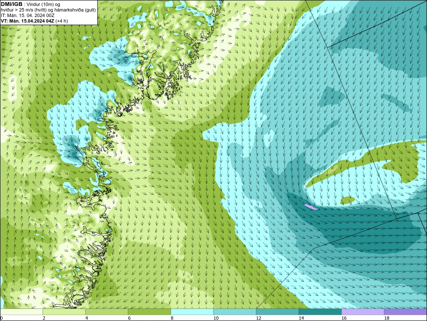Click the 4–6 m/s legend color swatch
This screenshot has height=321, width=427.
tap(107, 312)
